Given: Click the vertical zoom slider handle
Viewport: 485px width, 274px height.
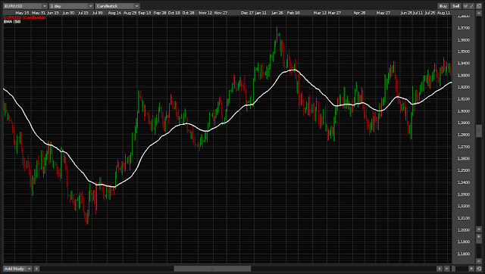Looking at the screenshot, I should [479, 241].
